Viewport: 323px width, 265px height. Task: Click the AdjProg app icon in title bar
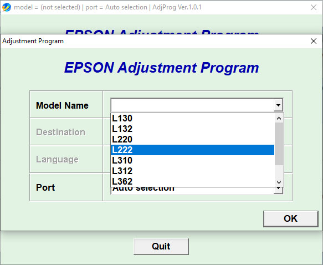6,7
